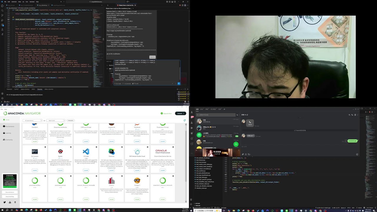The image size is (377, 212).
Task: Expand the OUTLINE section in lower VS Code
Action: click(x=197, y=203)
